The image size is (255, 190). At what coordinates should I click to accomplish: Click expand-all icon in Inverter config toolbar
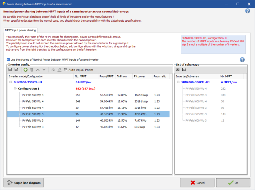pyautogui.click(x=10, y=70)
